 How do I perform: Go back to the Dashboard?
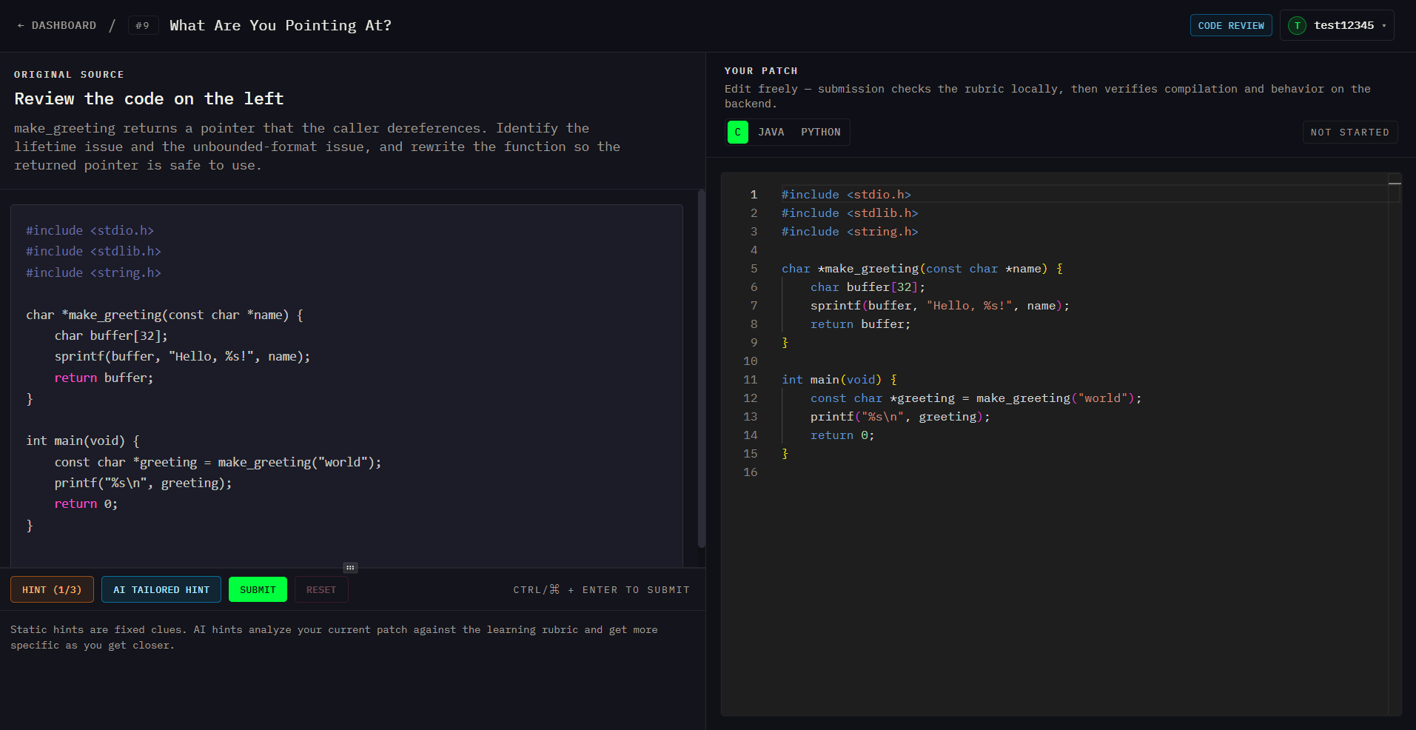[x=57, y=26]
